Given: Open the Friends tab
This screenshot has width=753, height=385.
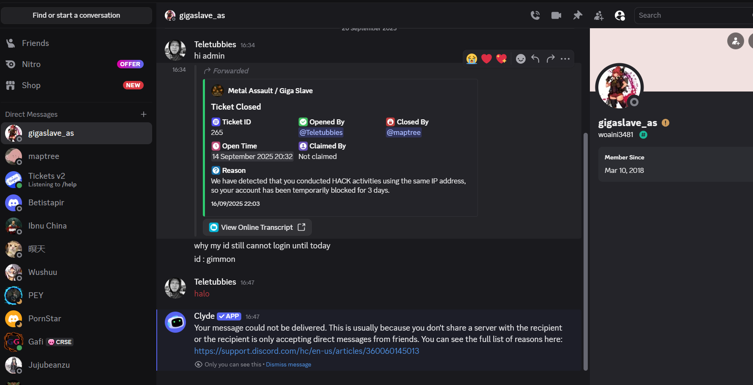Looking at the screenshot, I should [x=35, y=43].
